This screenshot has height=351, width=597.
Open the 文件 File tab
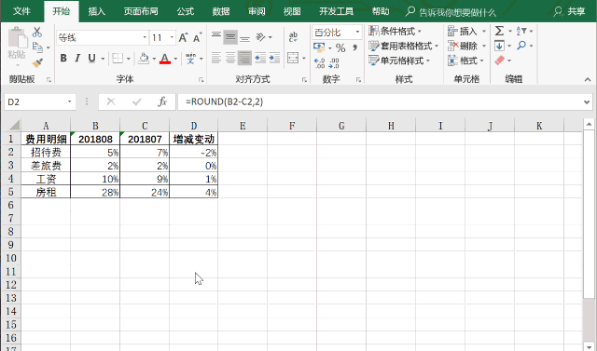(21, 11)
